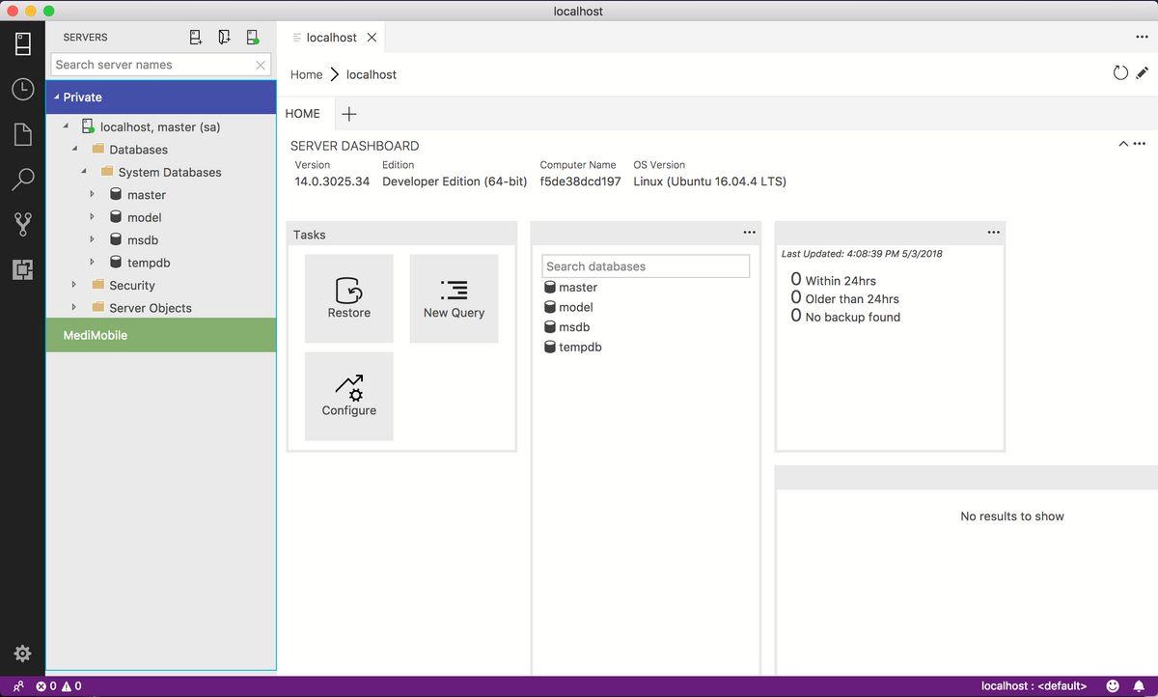Screen dimensions: 1158x697
Task: Click the Restore task tile
Action: coord(349,298)
